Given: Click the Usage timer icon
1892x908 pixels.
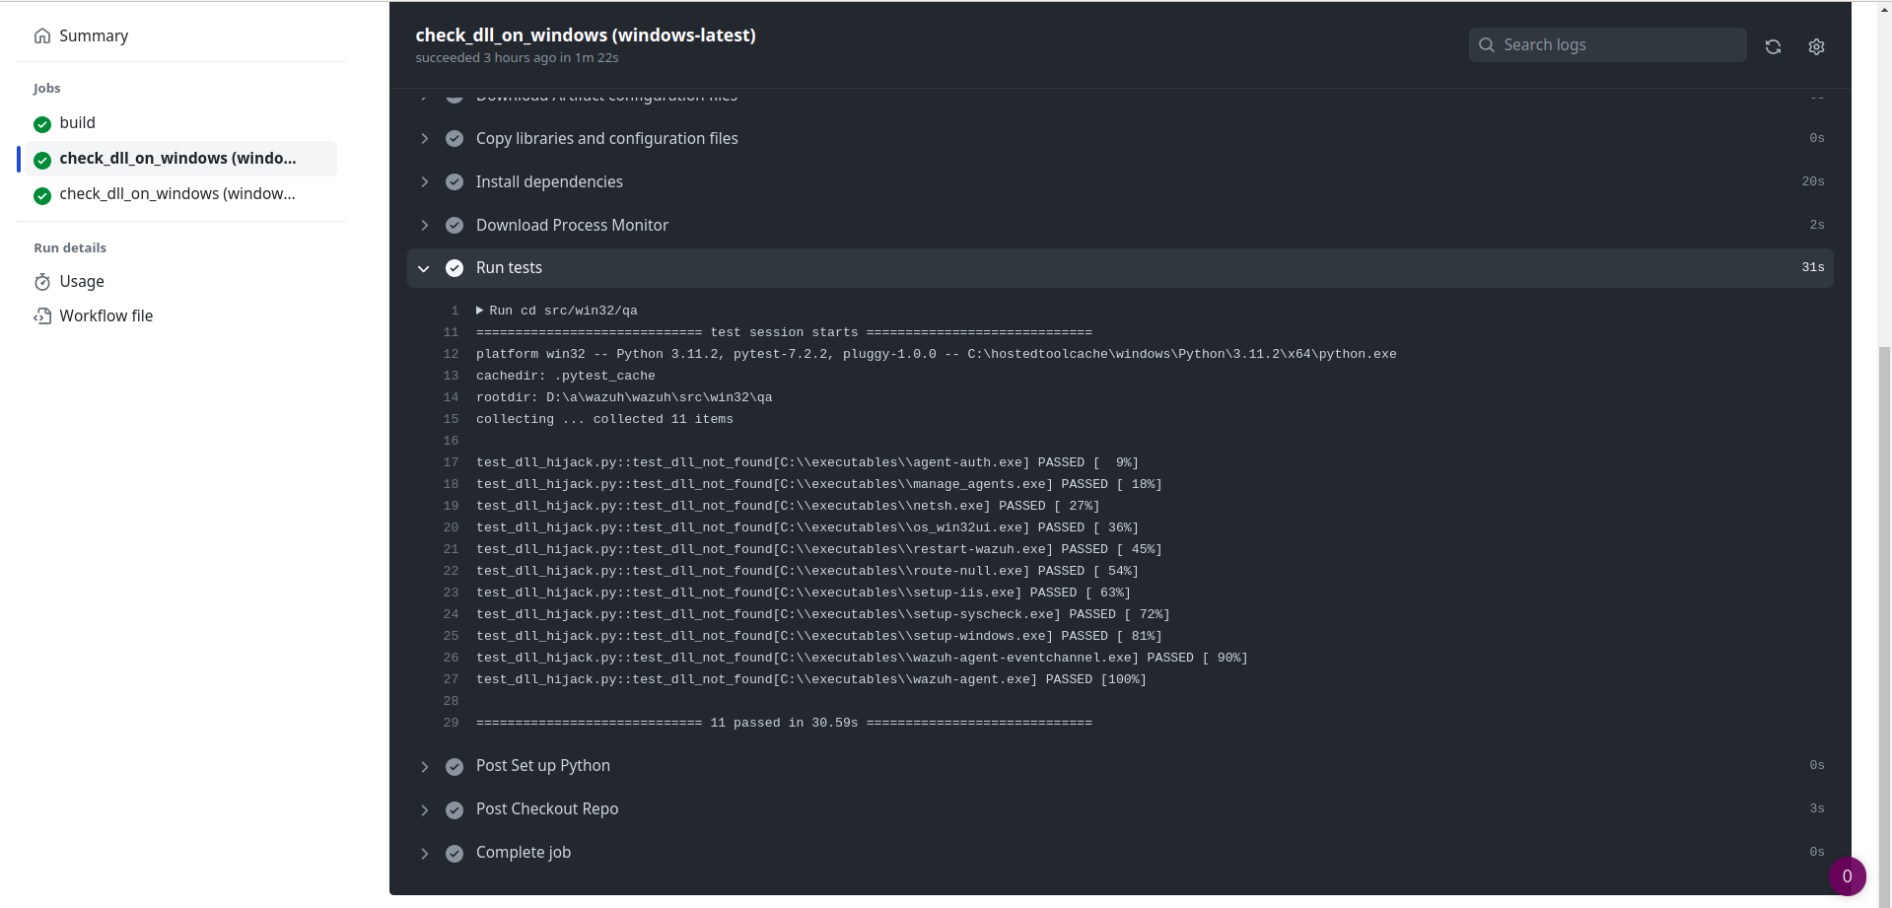Looking at the screenshot, I should (41, 282).
